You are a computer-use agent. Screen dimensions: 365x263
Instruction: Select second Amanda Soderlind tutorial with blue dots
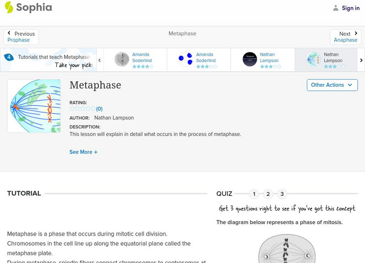point(186,59)
